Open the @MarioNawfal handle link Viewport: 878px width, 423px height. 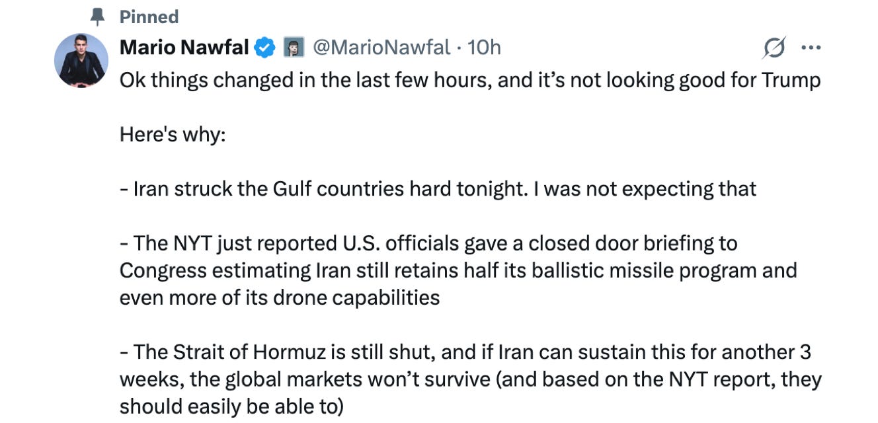tap(382, 48)
